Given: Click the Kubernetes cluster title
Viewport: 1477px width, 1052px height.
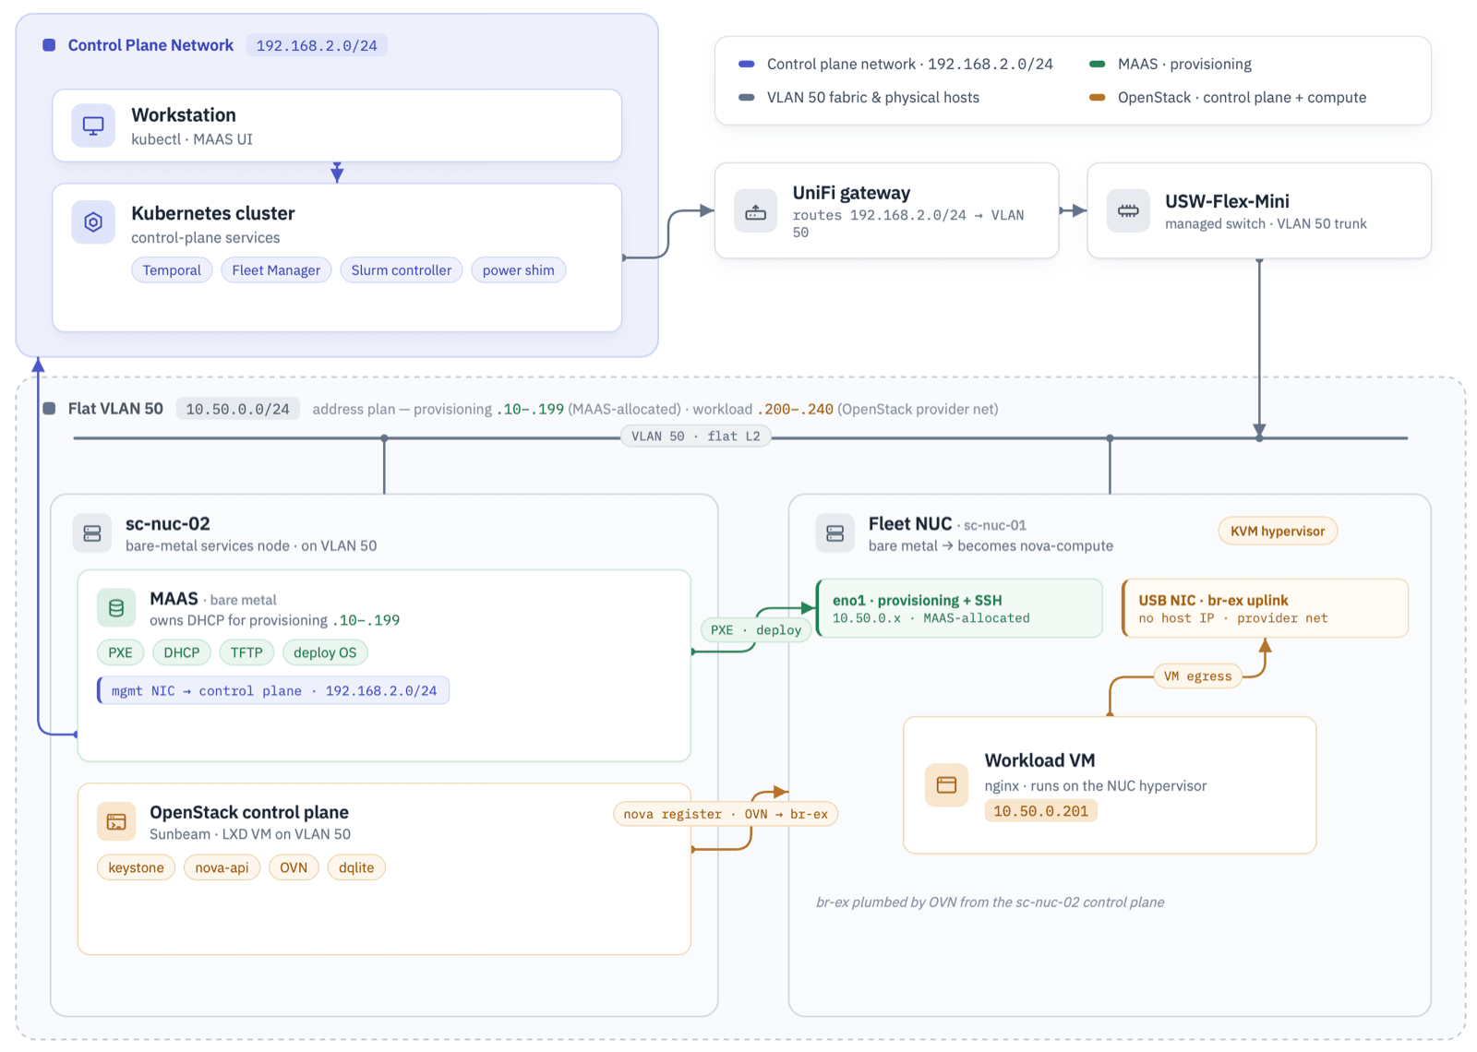Looking at the screenshot, I should pyautogui.click(x=213, y=213).
